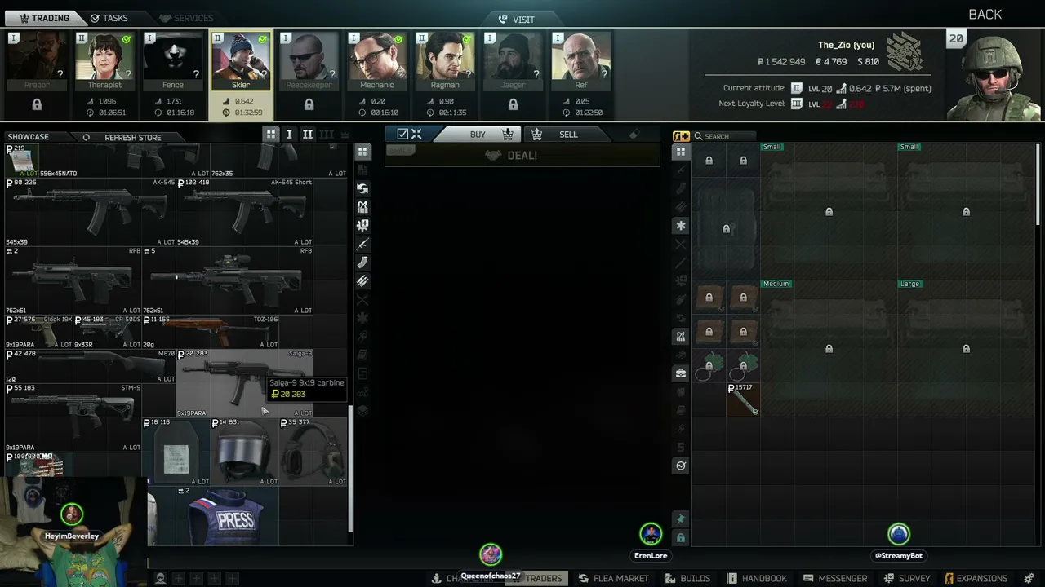
Task: Select the M870 shotgun offer
Action: pyautogui.click(x=91, y=366)
